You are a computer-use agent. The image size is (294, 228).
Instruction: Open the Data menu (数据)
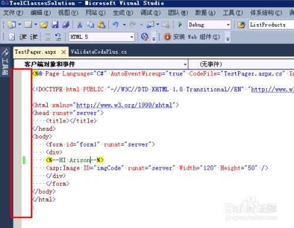click(205, 13)
